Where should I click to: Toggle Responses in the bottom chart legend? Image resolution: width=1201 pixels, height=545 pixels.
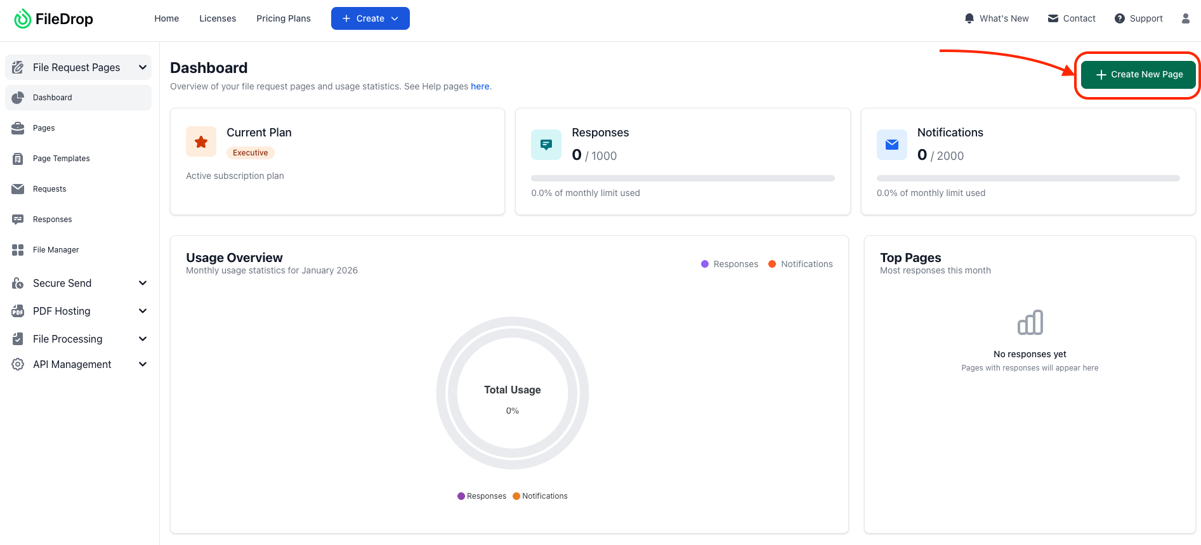pos(482,496)
